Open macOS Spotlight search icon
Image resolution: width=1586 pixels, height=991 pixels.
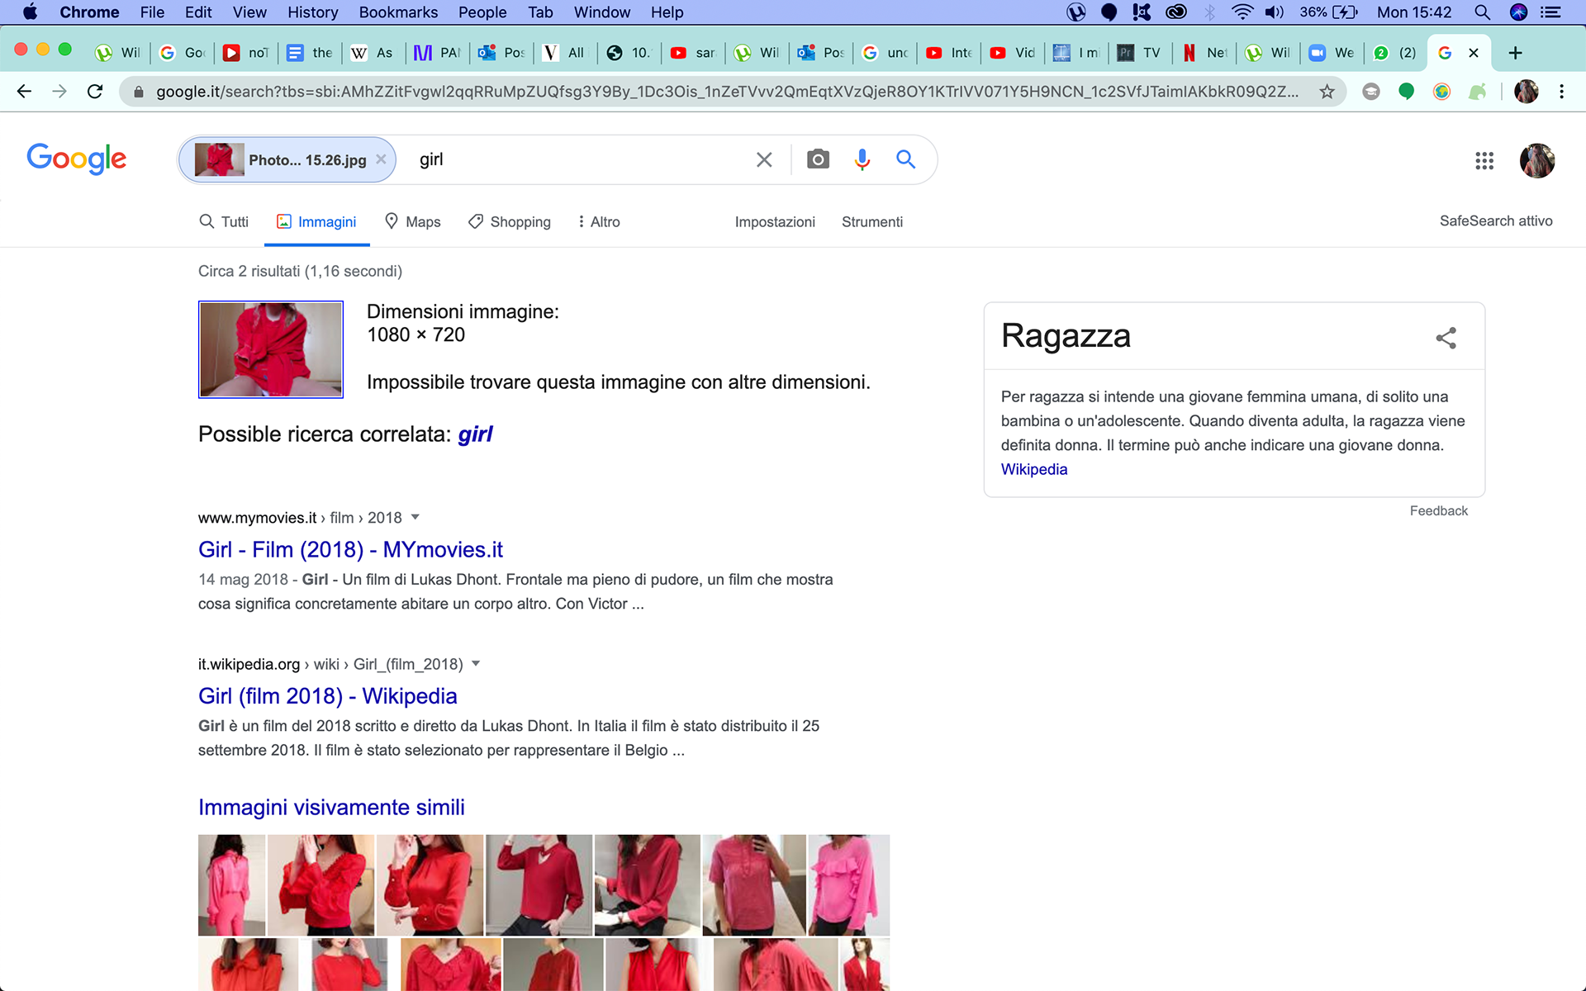pos(1482,12)
